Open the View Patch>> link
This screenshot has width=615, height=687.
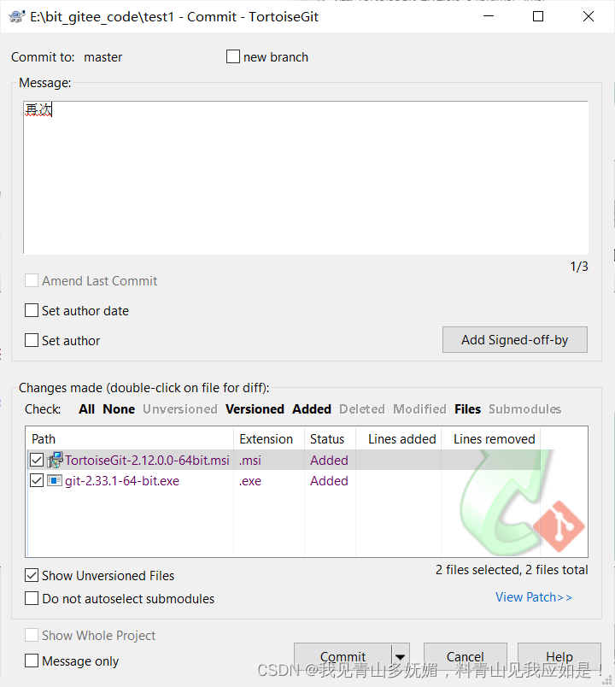(534, 597)
